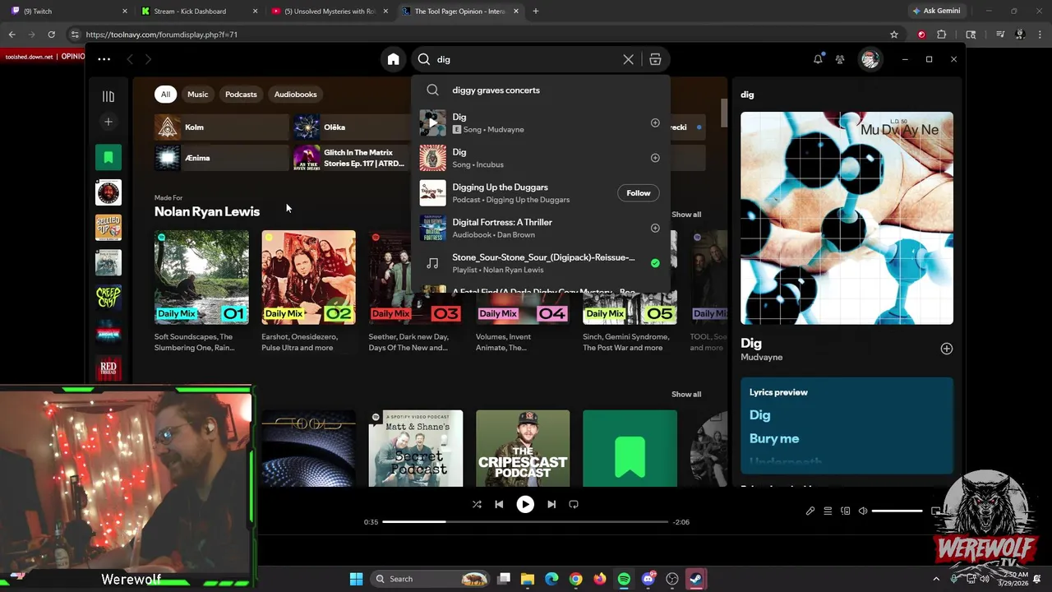Add now-playing Dig to Liked Songs
Image resolution: width=1052 pixels, height=592 pixels.
[947, 349]
